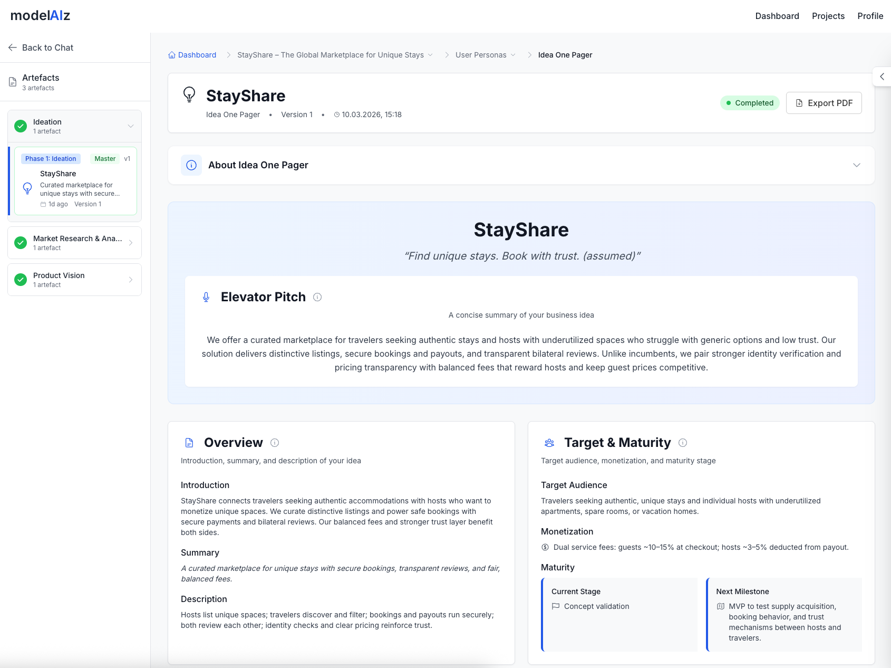This screenshot has height=668, width=891.
Task: Click the microphone icon by Elevator Pitch
Action: tap(206, 297)
